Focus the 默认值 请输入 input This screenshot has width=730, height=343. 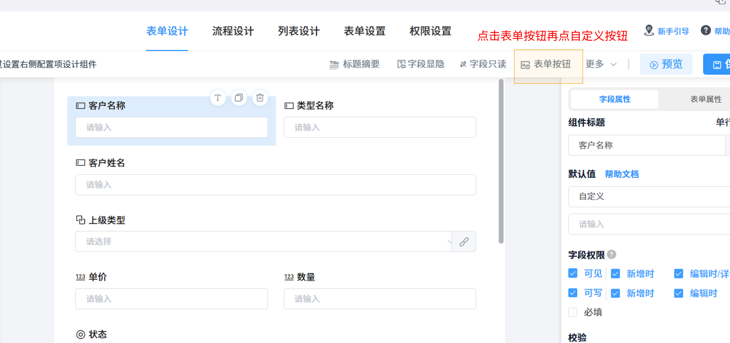coord(649,224)
